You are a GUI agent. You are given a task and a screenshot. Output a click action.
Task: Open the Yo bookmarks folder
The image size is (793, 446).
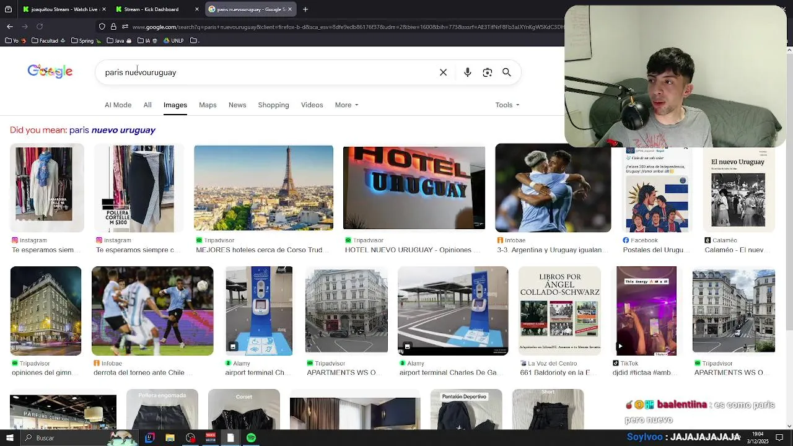pyautogui.click(x=15, y=41)
